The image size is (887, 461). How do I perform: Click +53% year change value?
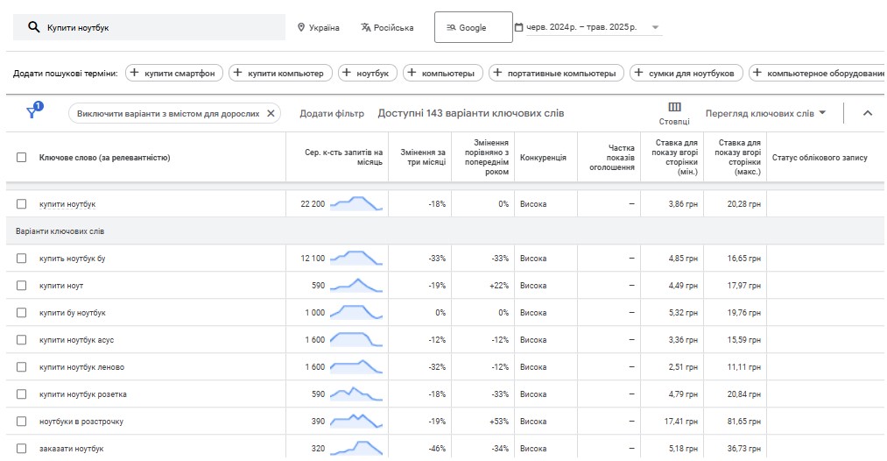[x=499, y=422]
